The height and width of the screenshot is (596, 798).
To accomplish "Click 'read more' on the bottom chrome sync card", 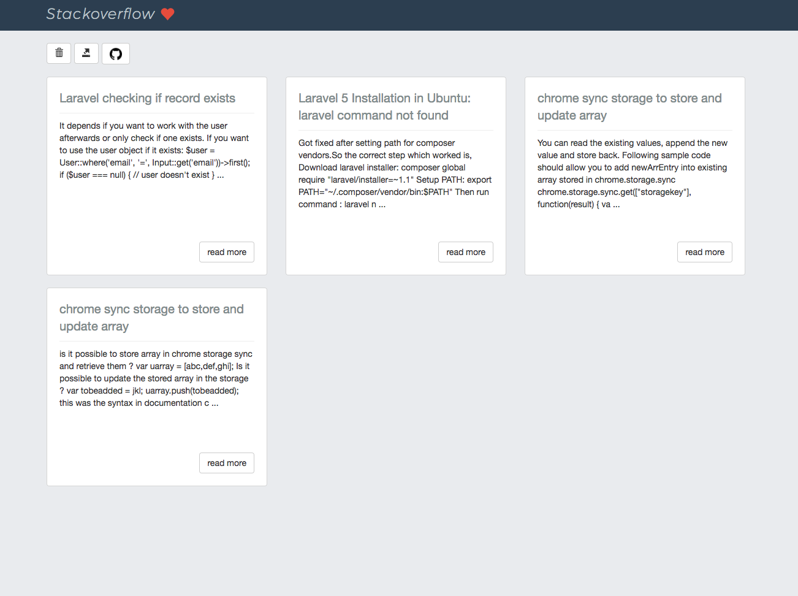I will (x=226, y=462).
